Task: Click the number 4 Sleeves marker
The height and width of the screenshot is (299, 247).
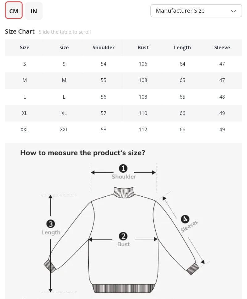Action: click(x=185, y=219)
